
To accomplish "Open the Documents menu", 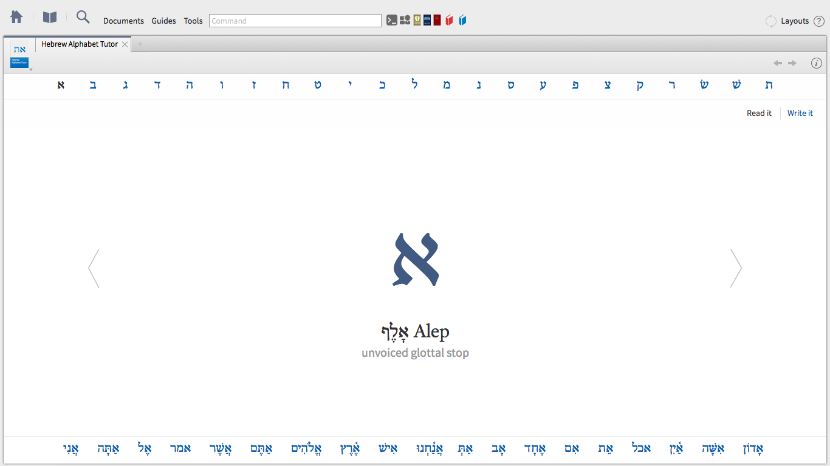I will [123, 21].
